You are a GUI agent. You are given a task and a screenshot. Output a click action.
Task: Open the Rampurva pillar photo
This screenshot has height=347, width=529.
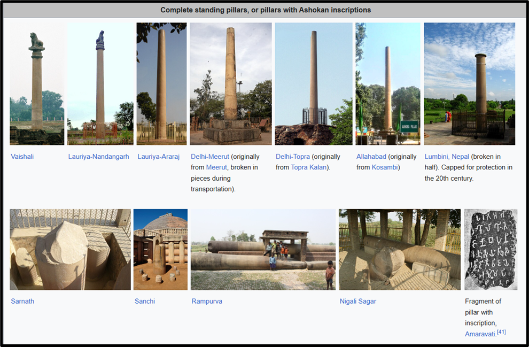coord(263,249)
